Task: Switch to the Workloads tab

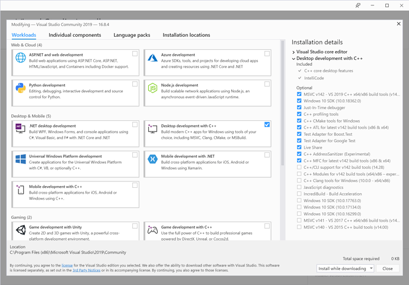Action: point(24,35)
